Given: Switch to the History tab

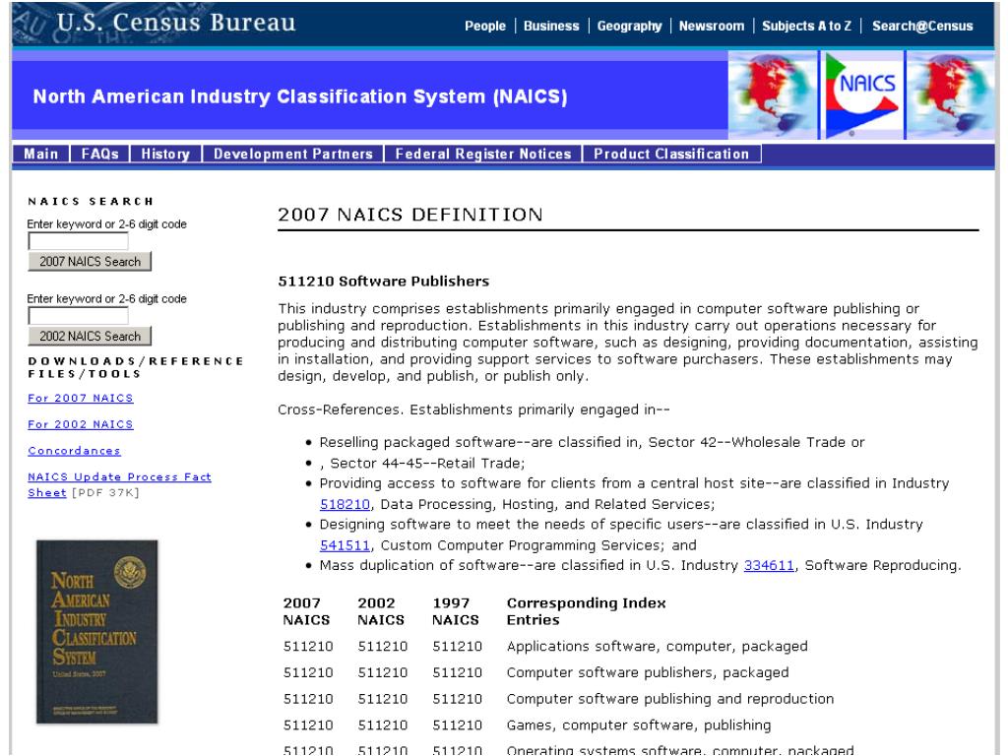Looking at the screenshot, I should tap(165, 154).
